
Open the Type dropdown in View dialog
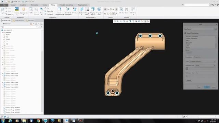click(202, 61)
